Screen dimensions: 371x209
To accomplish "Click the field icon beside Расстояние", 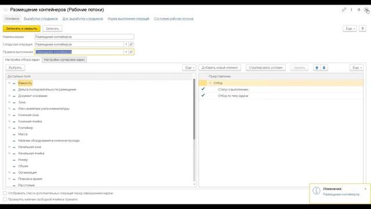I will 14,186.
